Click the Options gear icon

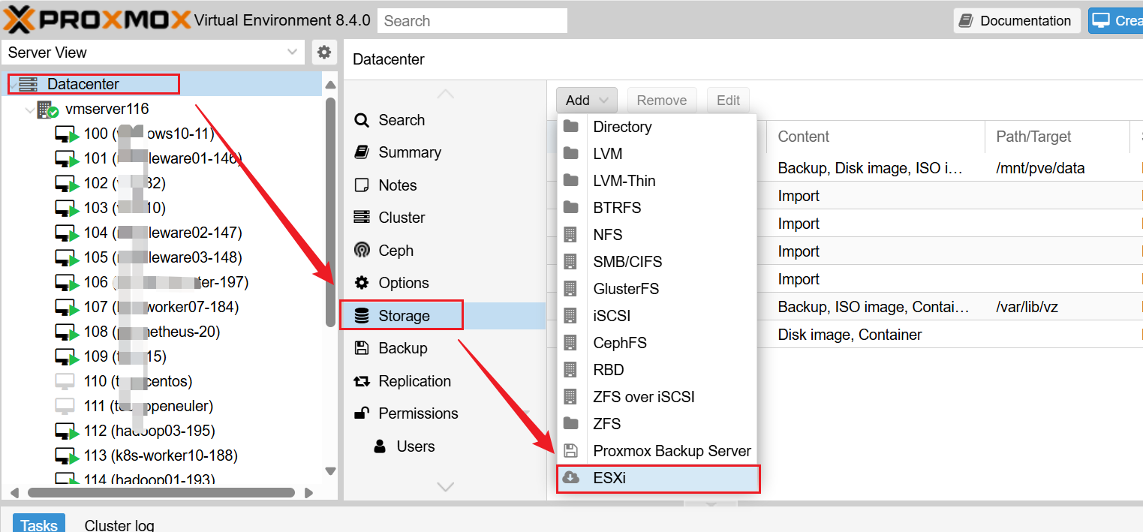362,283
